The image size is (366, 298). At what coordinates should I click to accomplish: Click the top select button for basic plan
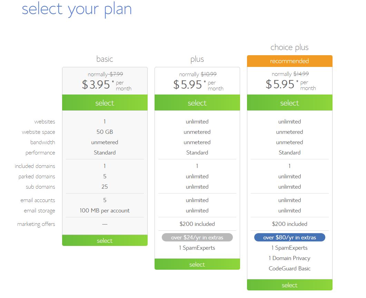[105, 103]
